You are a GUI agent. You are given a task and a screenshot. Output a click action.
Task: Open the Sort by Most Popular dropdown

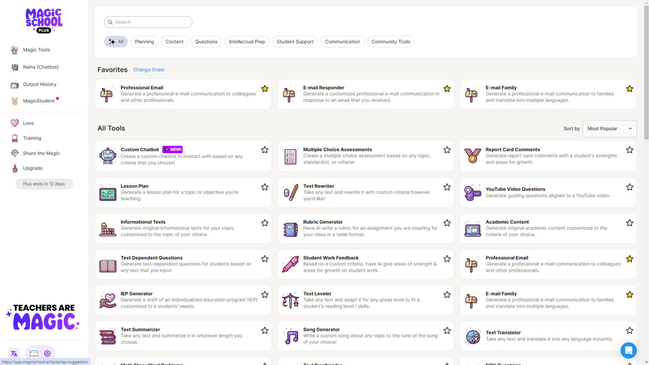point(609,129)
